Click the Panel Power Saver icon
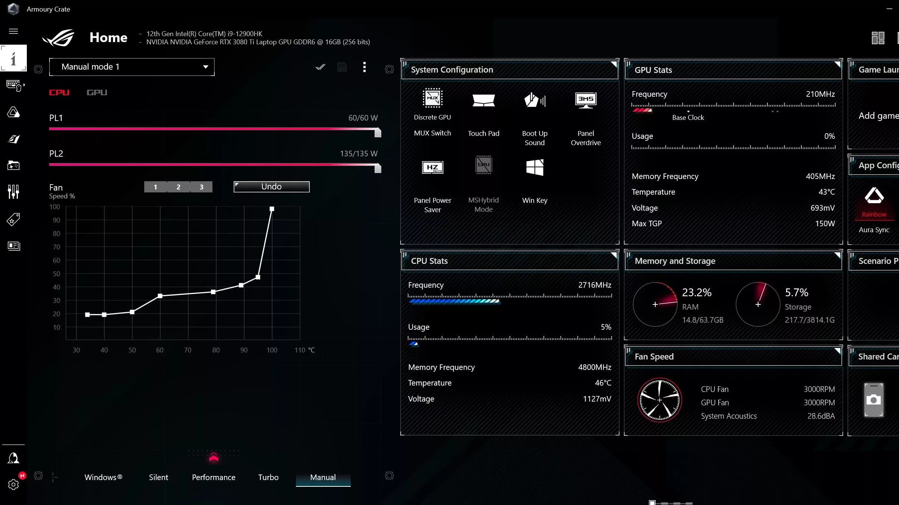Image resolution: width=899 pixels, height=505 pixels. (432, 167)
